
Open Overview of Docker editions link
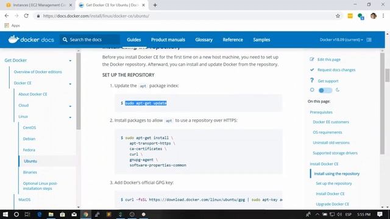tap(38, 72)
